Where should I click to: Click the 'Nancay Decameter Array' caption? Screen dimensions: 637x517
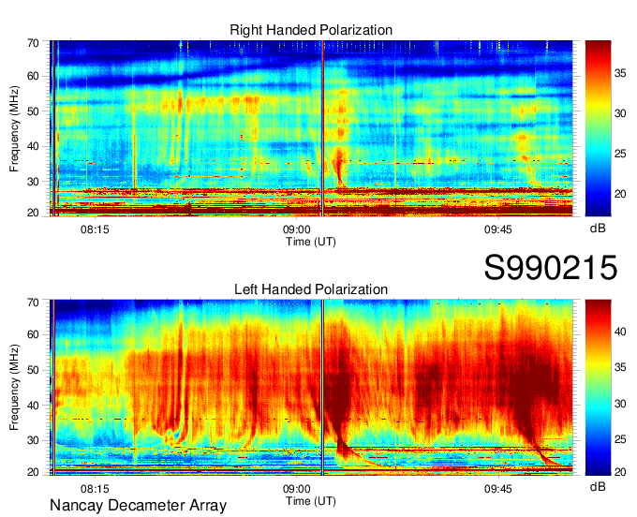pos(138,506)
